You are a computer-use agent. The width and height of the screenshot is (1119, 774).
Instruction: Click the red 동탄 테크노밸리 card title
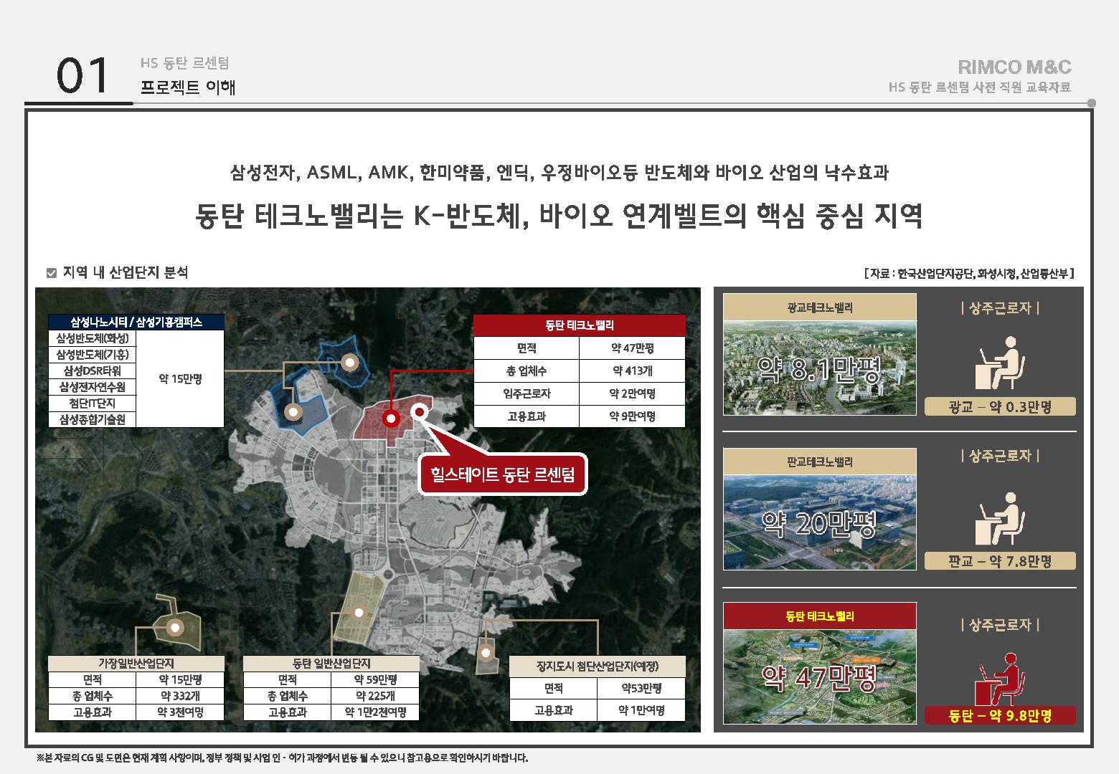[820, 616]
